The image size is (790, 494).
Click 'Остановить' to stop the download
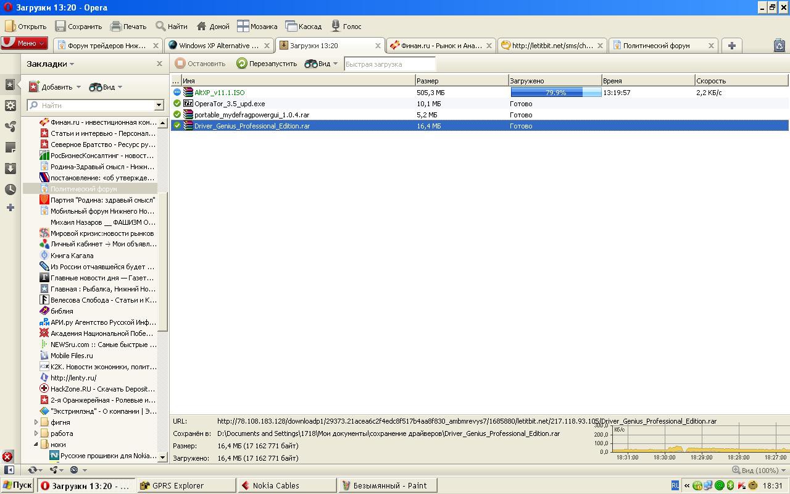200,64
